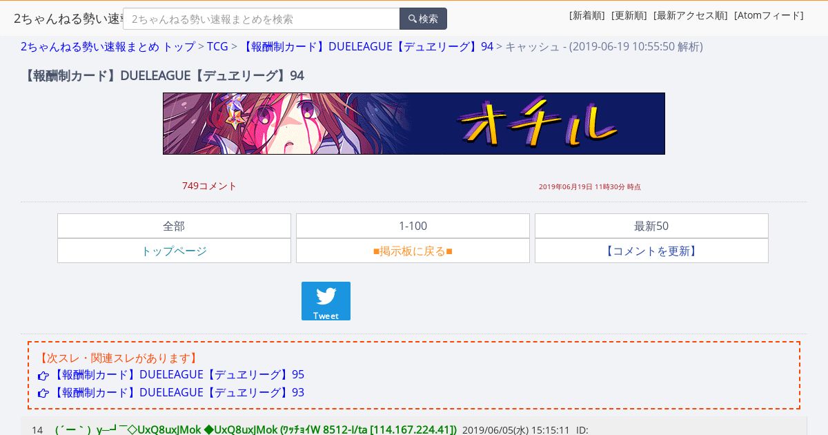Click the thread title heading DUELEAGUE 94
828x435 pixels.
162,75
